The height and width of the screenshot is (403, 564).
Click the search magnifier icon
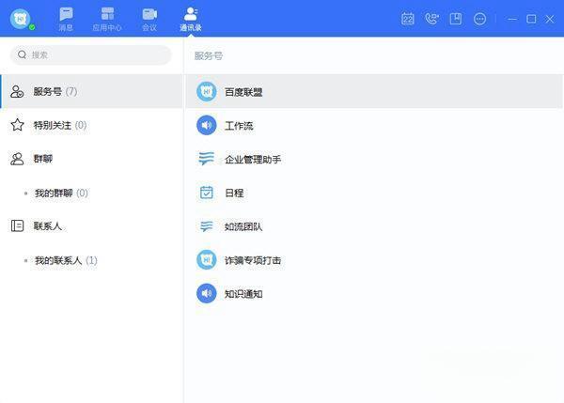[x=22, y=54]
